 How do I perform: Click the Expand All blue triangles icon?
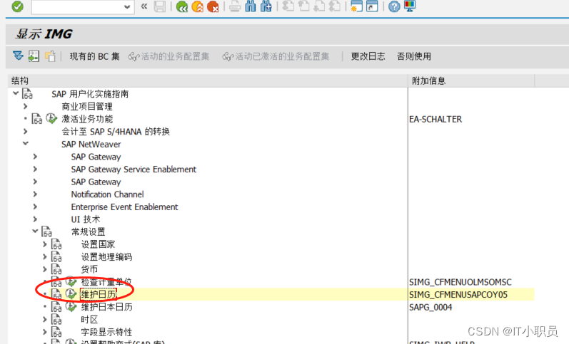(x=18, y=56)
